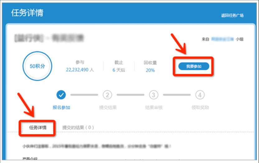Click the 提交结果 step label
This screenshot has height=163, width=259.
pos(108,108)
